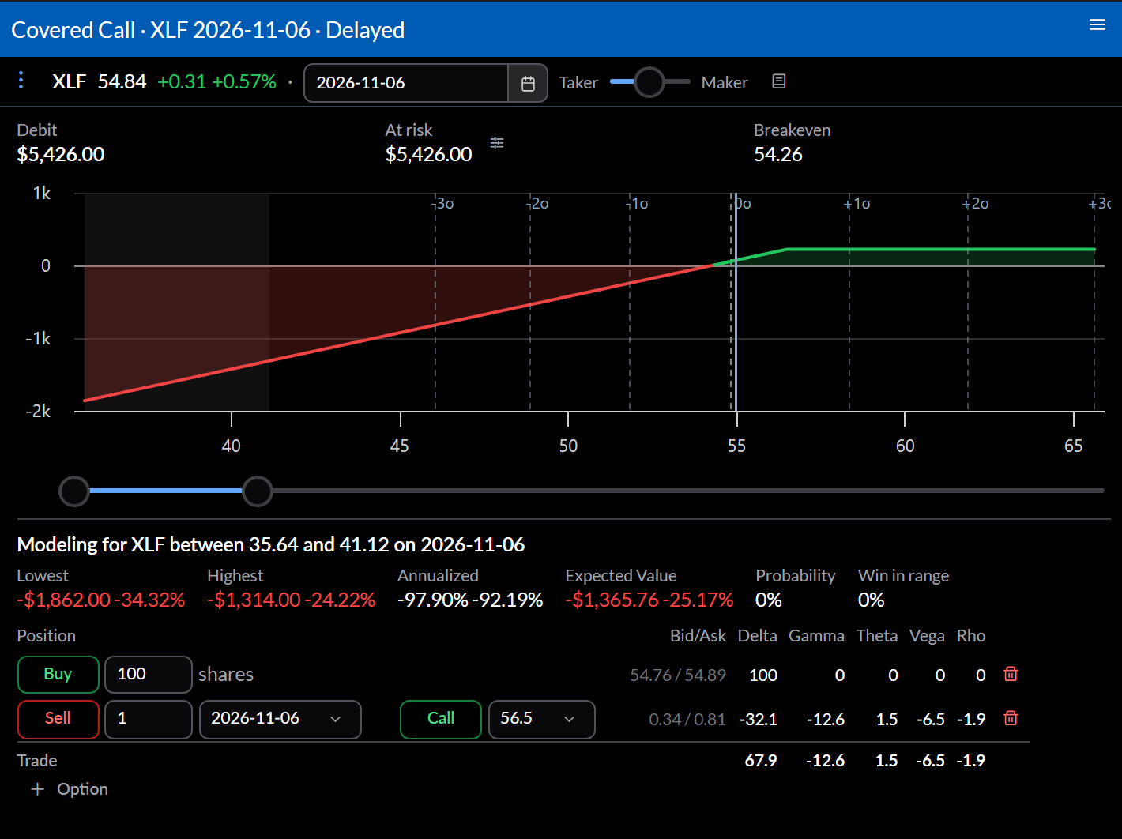Click the plus icon to add Option

click(x=37, y=789)
